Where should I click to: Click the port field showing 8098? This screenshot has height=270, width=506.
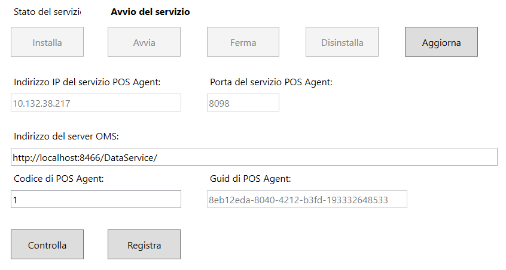[243, 103]
